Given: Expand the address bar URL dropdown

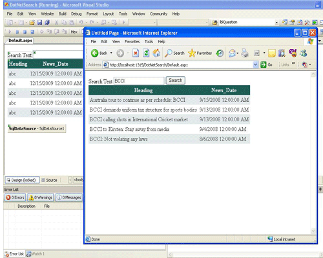Looking at the screenshot, I should pos(255,64).
